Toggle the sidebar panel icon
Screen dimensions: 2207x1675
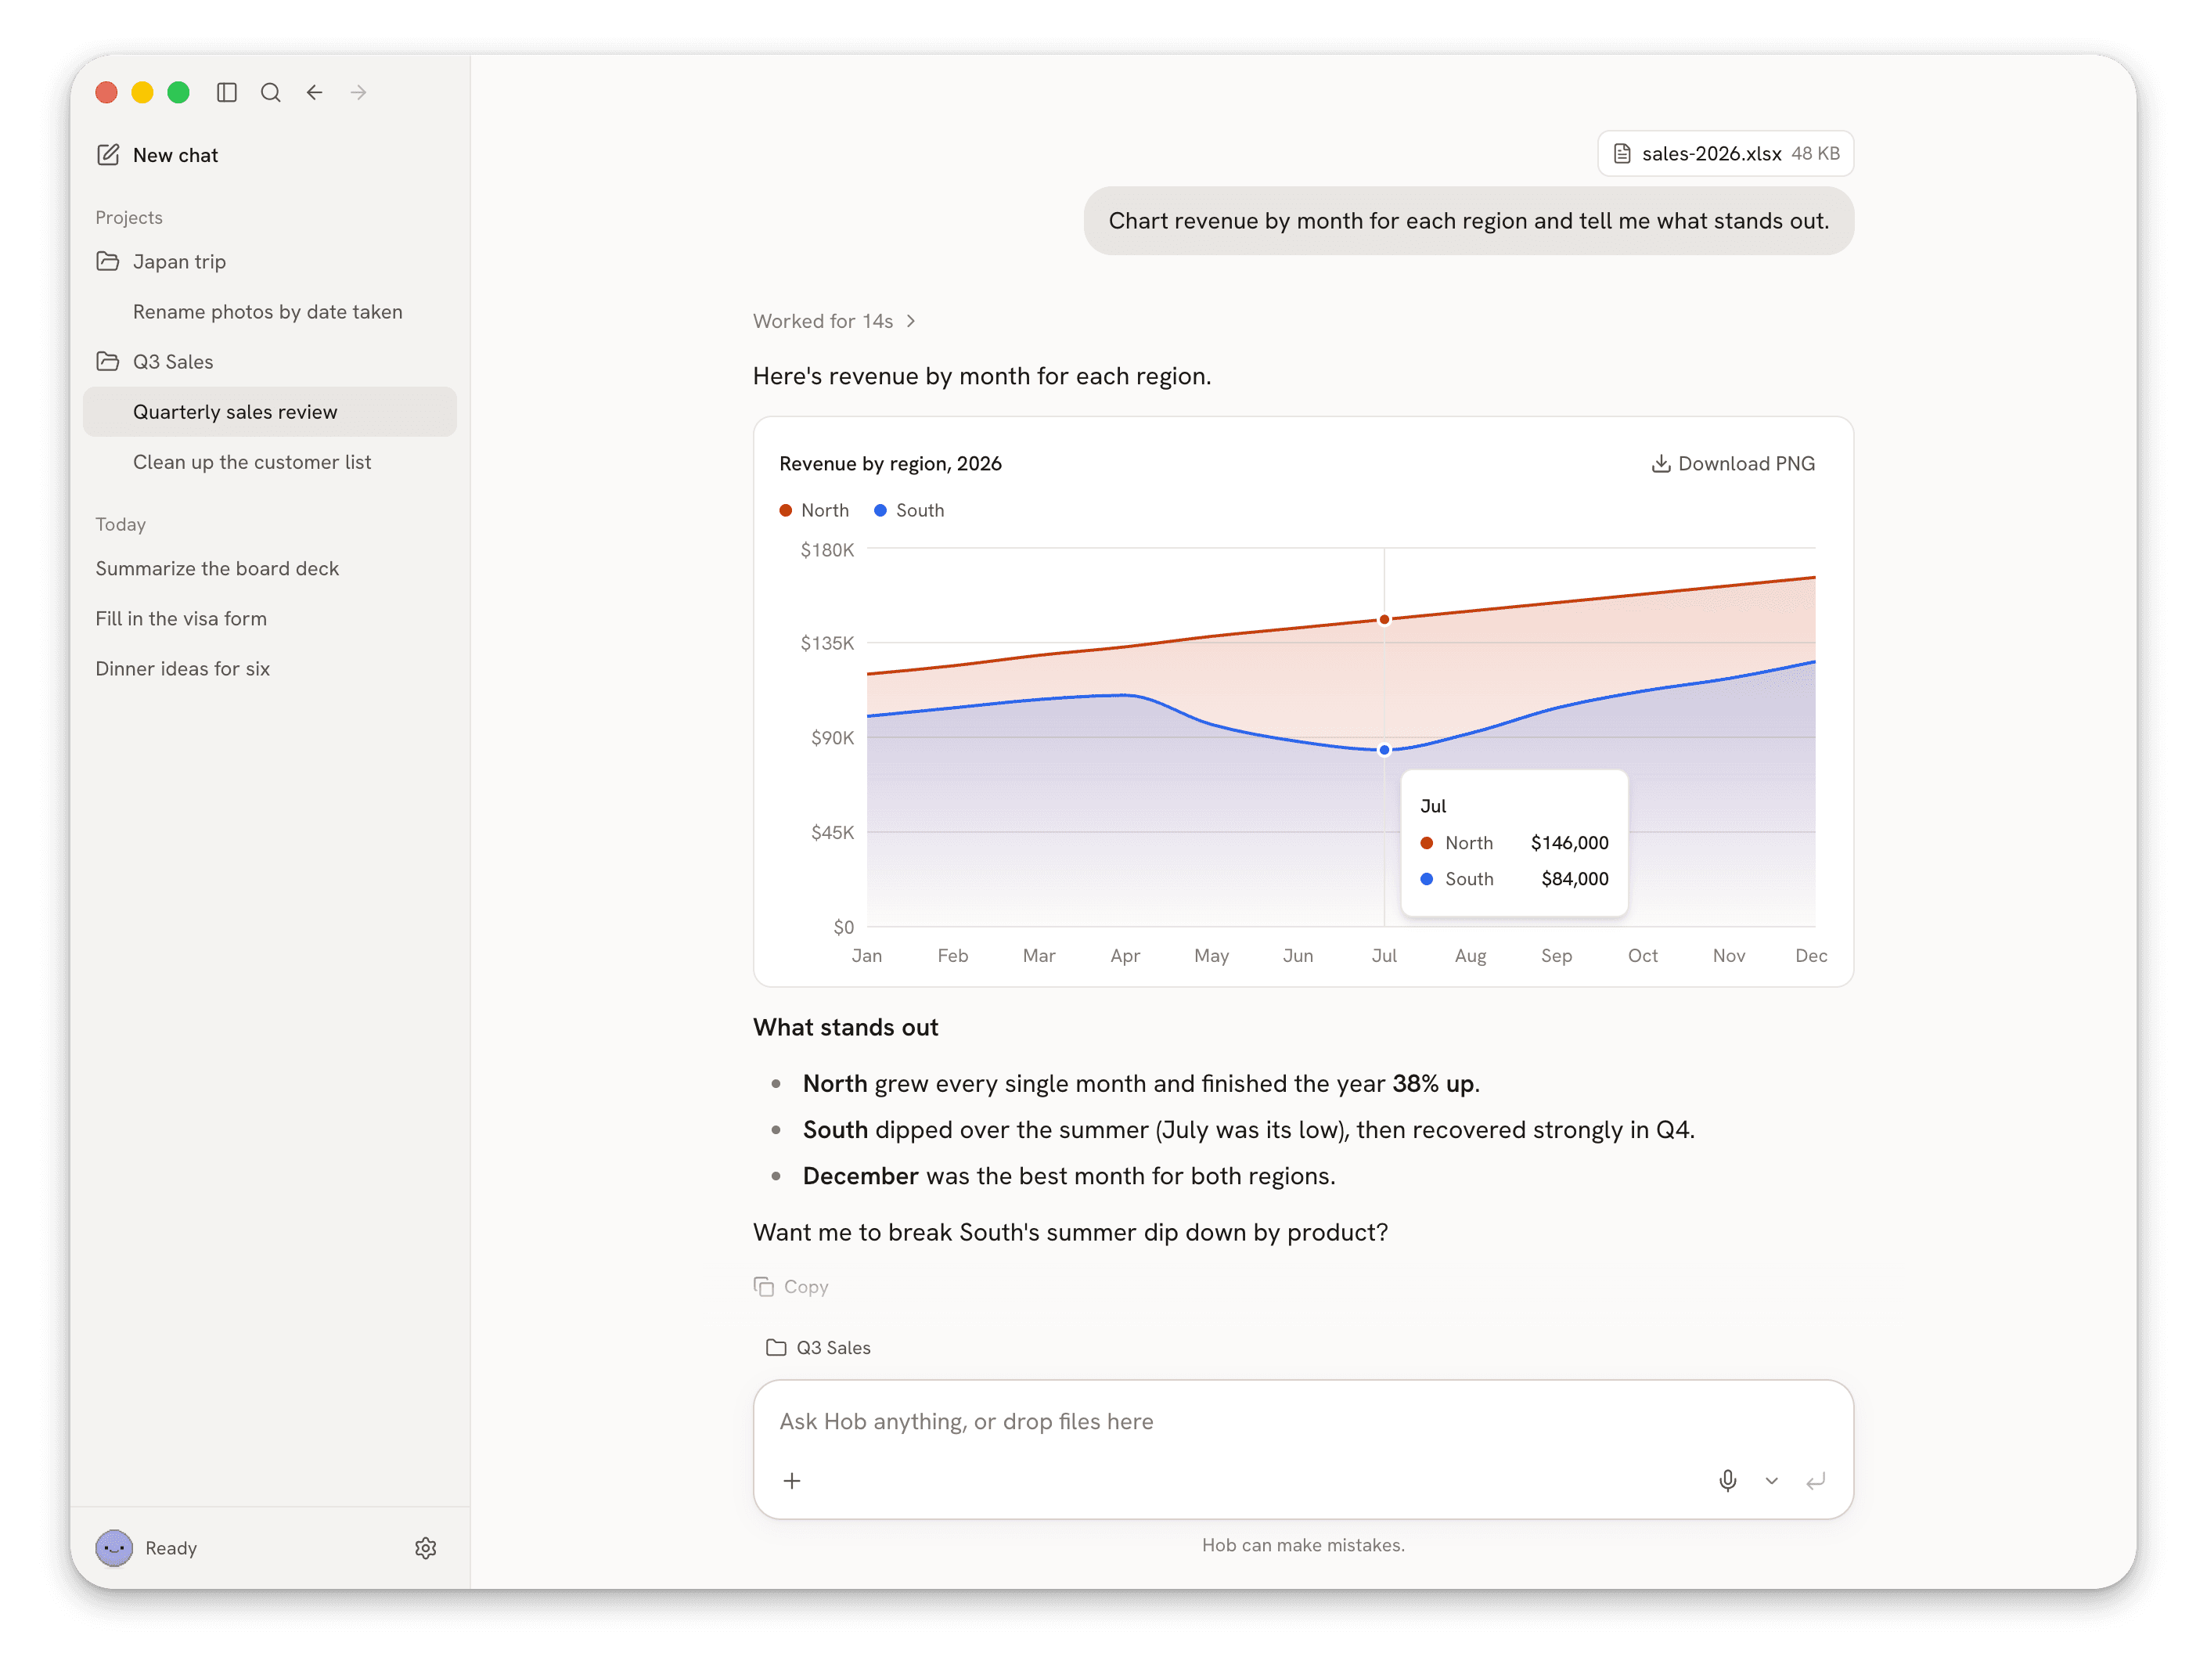pyautogui.click(x=226, y=93)
